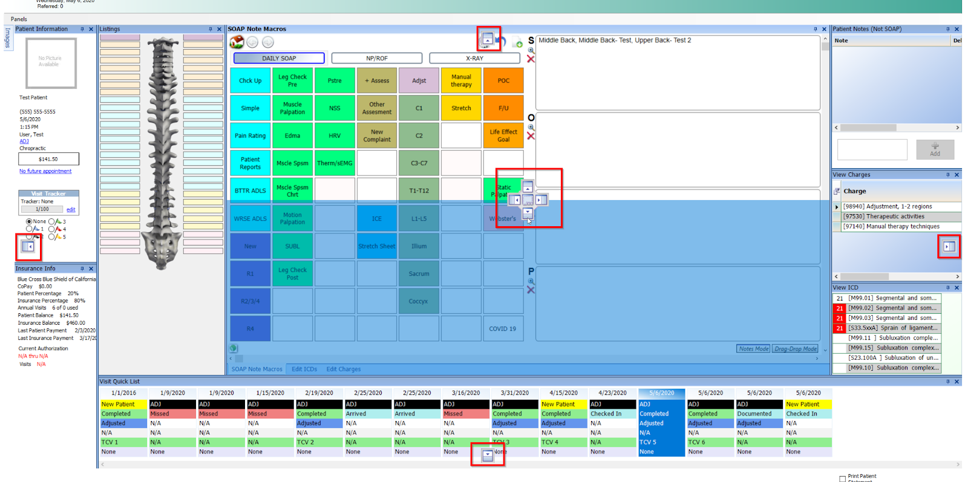Click the home icon in SOAP Note Macros
Screen dimensions: 968x482
[x=237, y=42]
